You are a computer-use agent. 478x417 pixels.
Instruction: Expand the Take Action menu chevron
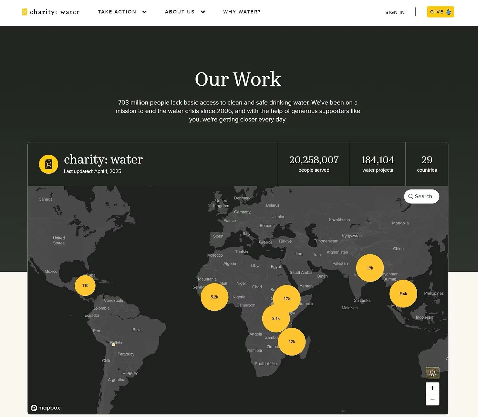[x=144, y=12]
